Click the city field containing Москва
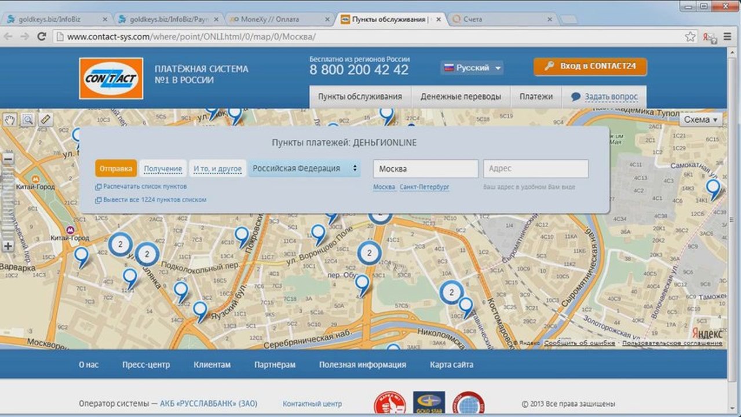Image resolution: width=741 pixels, height=417 pixels. [x=426, y=169]
